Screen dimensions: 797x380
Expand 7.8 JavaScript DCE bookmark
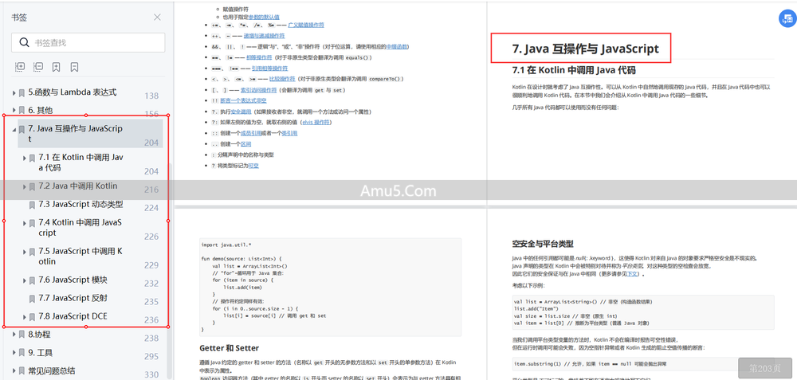(25, 317)
